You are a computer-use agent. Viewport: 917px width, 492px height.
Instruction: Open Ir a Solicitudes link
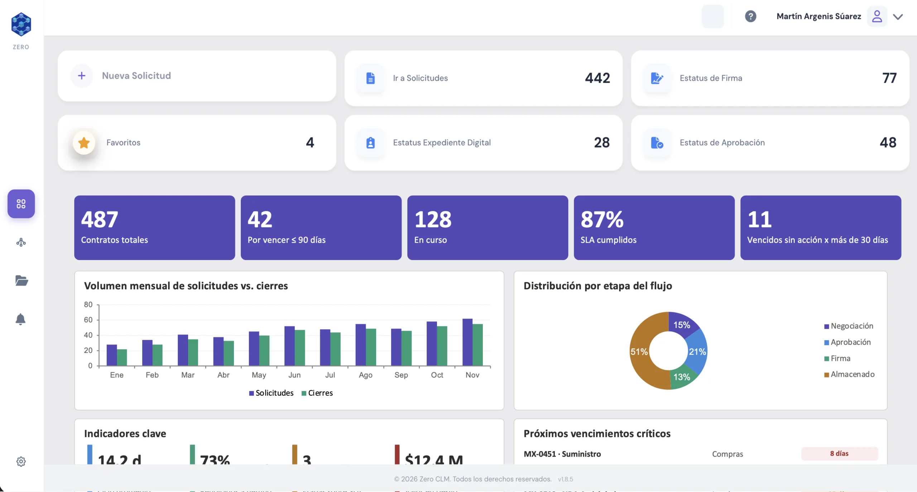483,78
